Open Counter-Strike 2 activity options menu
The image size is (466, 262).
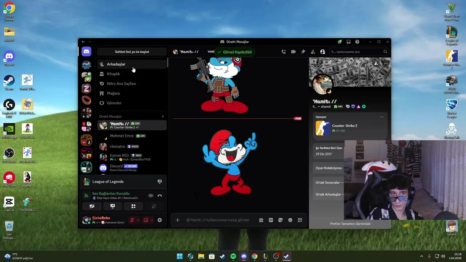click(x=382, y=117)
